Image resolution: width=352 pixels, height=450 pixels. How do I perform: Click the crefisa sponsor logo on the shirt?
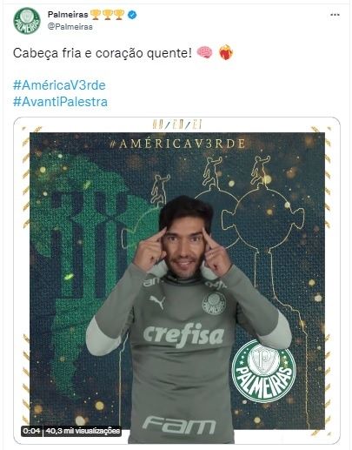183,335
